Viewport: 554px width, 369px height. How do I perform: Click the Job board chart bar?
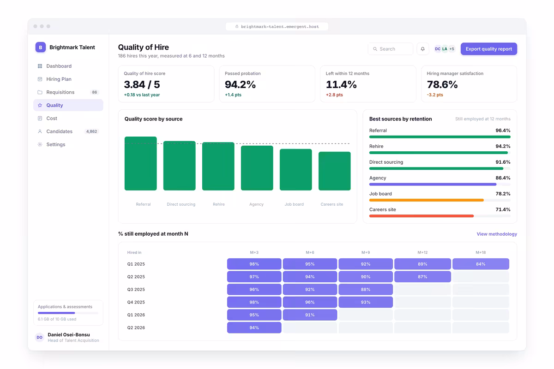point(296,170)
